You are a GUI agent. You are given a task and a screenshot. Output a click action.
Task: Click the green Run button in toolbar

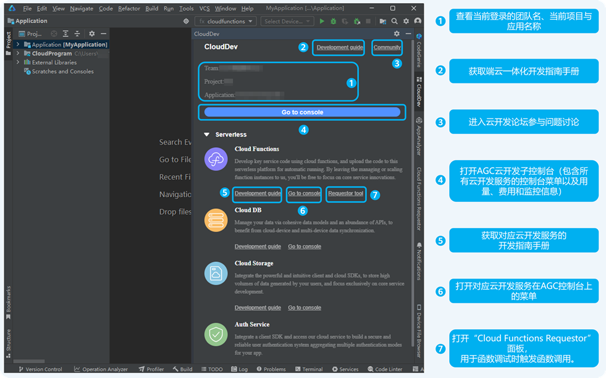point(322,21)
